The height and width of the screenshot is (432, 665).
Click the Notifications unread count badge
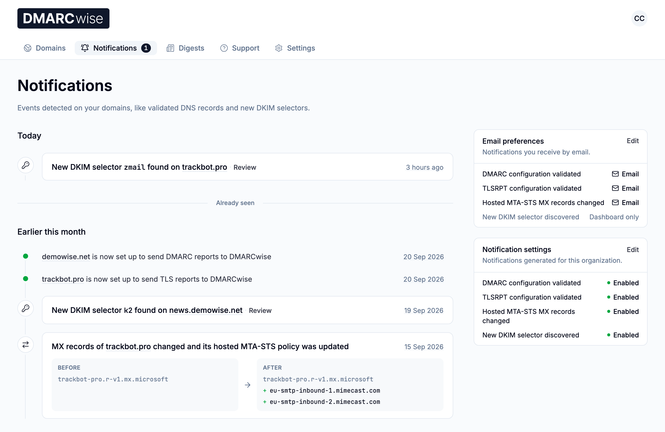pyautogui.click(x=146, y=48)
